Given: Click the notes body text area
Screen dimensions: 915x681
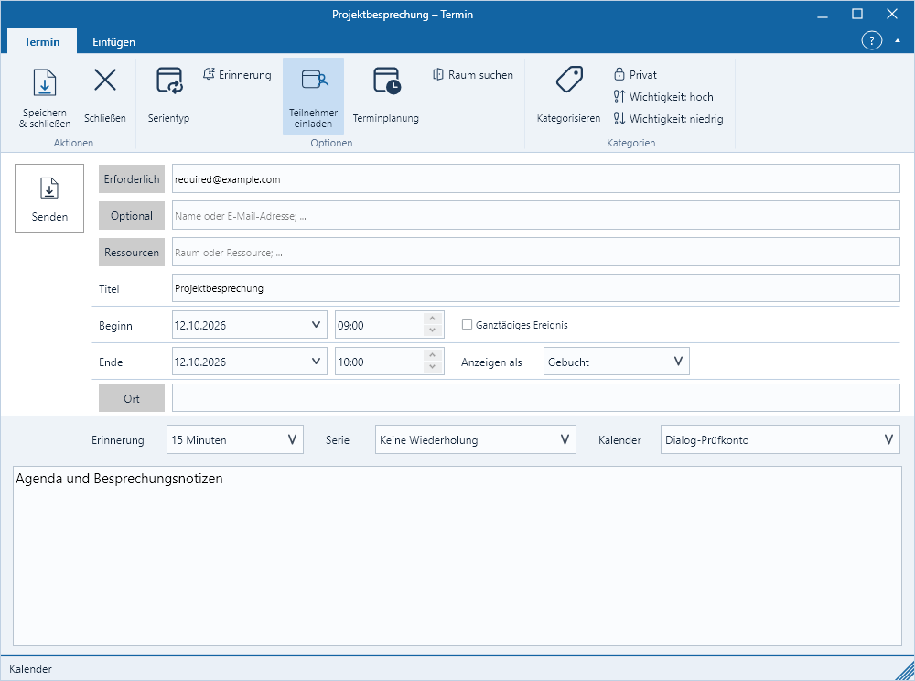Looking at the screenshot, I should pyautogui.click(x=457, y=557).
